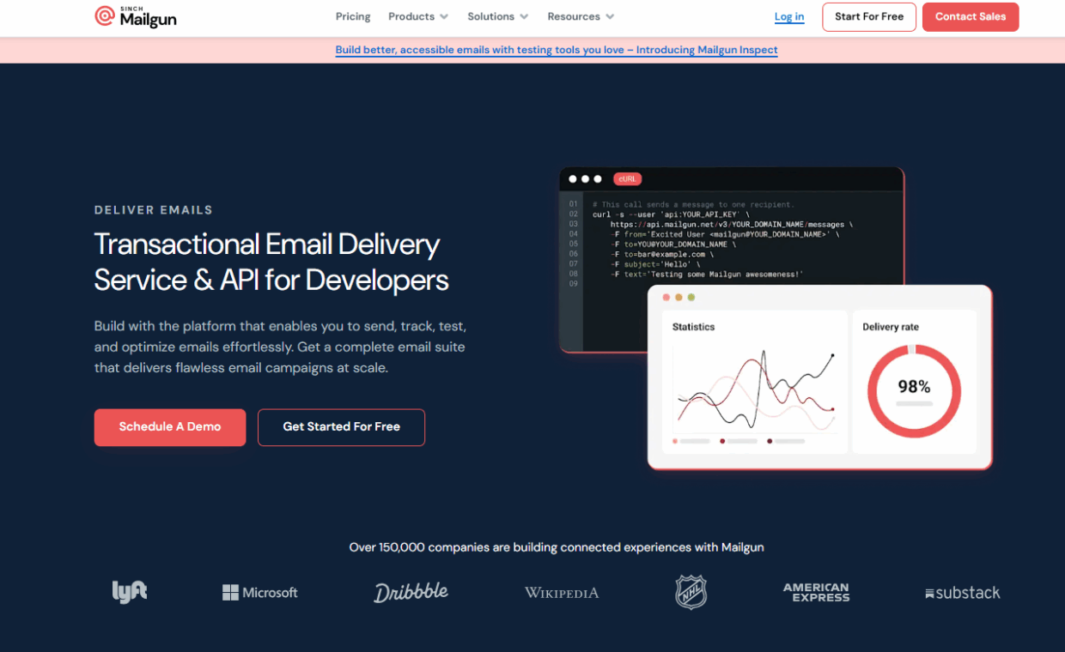Screen dimensions: 1065x652
Task: Click the Log in link
Action: pyautogui.click(x=789, y=16)
